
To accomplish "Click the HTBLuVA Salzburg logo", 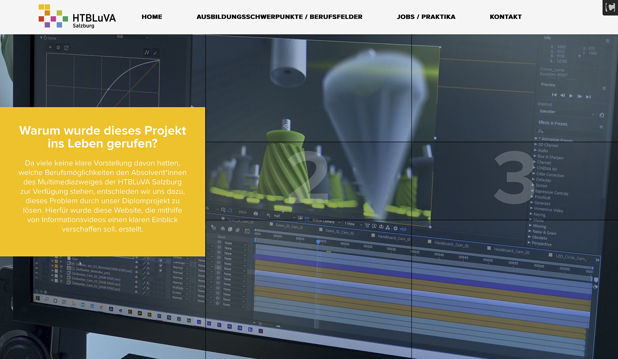I will (77, 17).
